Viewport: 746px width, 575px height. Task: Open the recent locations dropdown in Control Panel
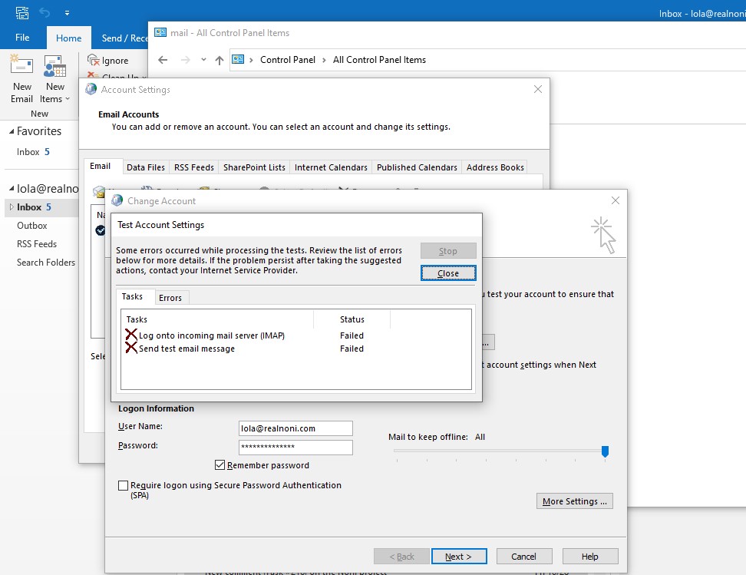(x=203, y=60)
